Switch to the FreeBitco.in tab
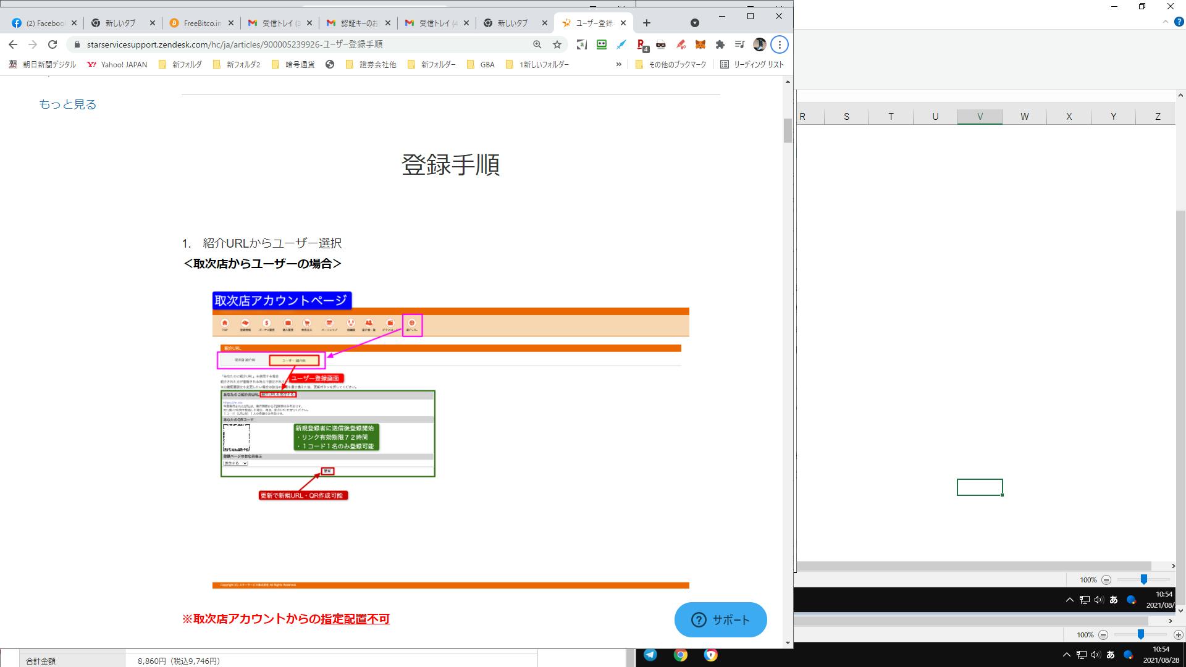The image size is (1186, 667). (202, 23)
